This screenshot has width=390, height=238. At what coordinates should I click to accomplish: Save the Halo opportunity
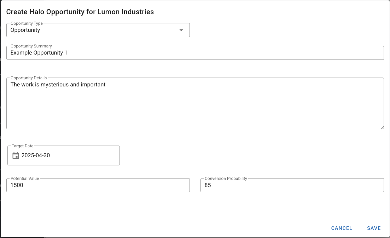click(x=374, y=228)
